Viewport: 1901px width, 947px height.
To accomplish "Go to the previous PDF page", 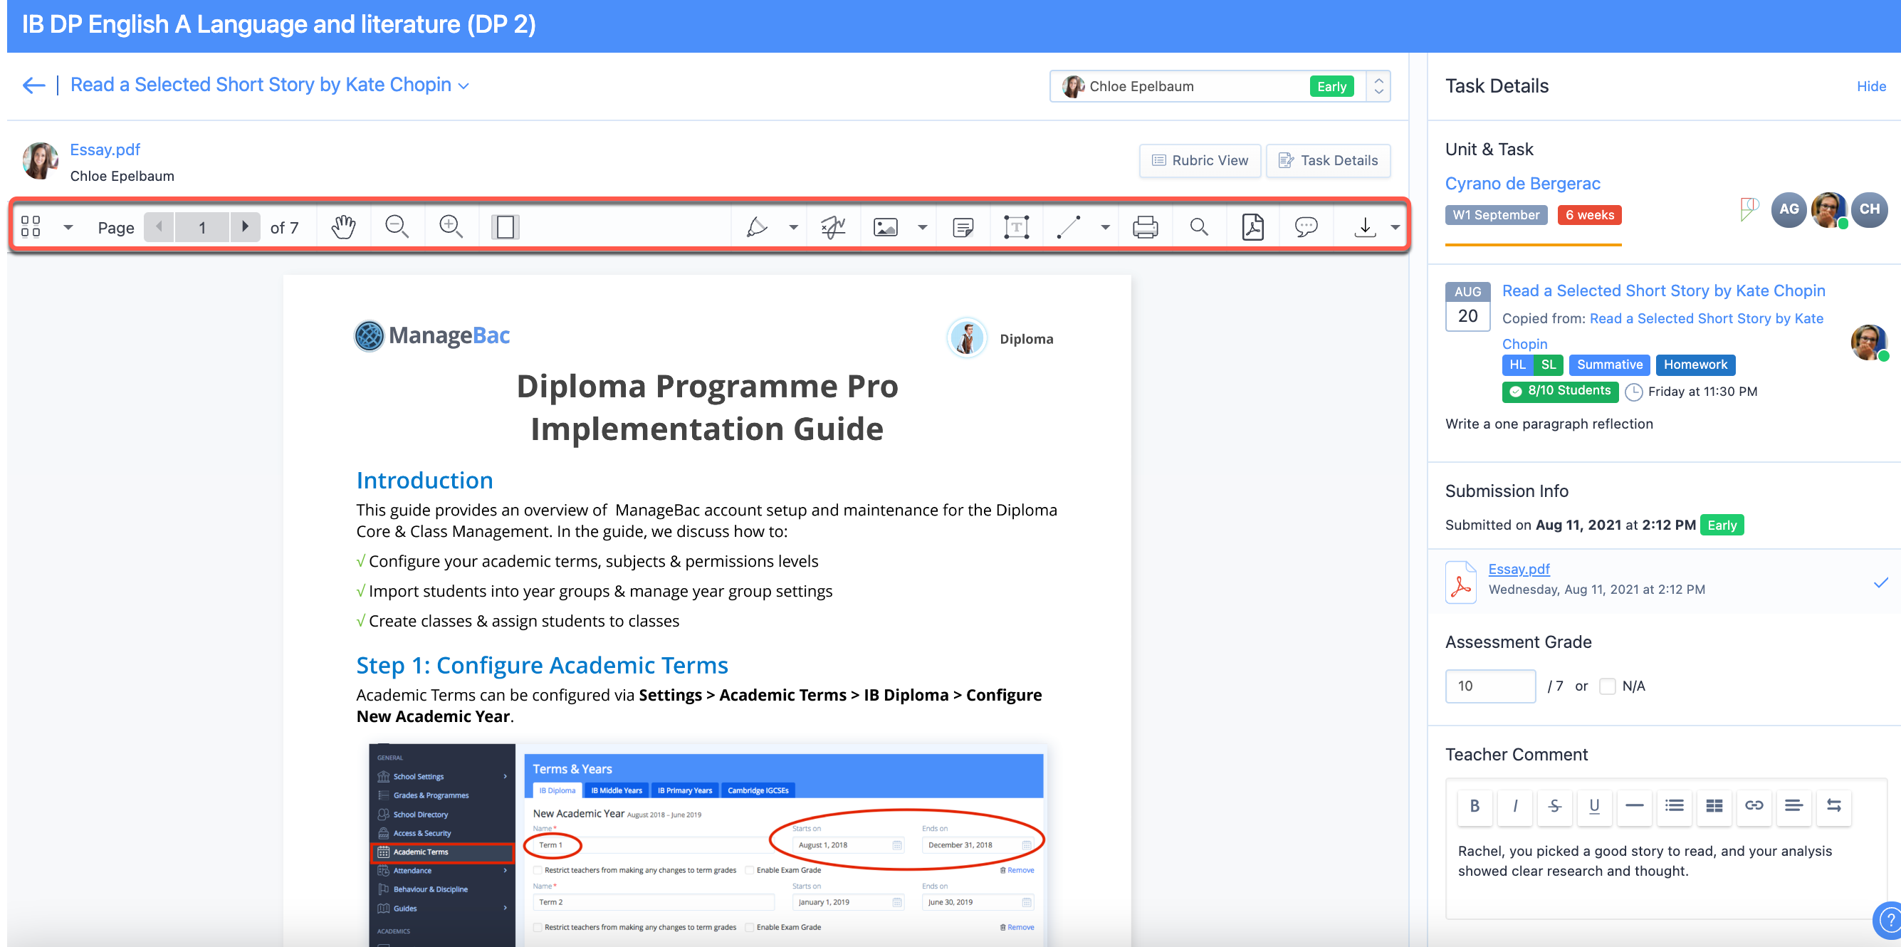I will point(159,226).
